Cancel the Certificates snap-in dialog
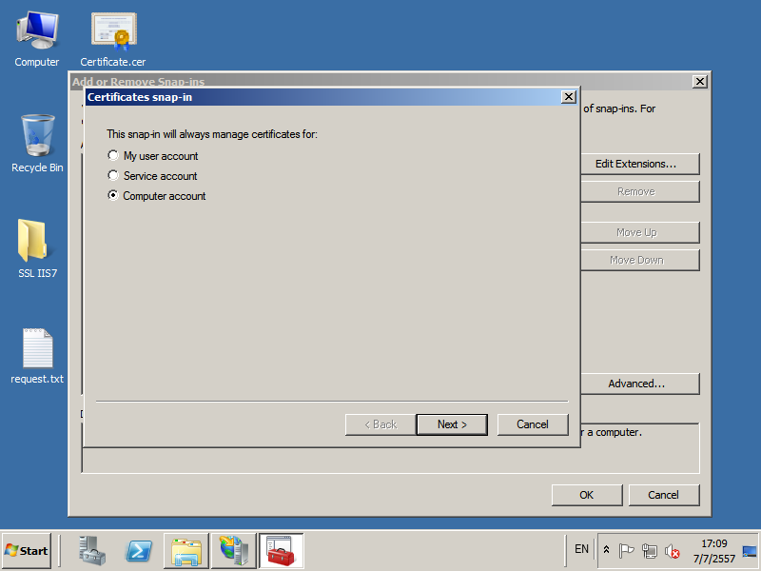The width and height of the screenshot is (761, 571). pyautogui.click(x=533, y=424)
